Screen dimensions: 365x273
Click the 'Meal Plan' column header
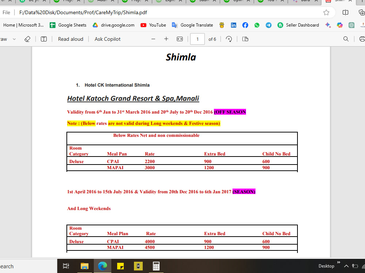[118, 234]
